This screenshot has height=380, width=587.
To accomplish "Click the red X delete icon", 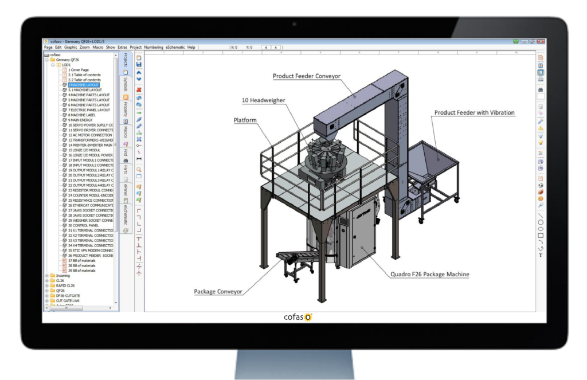I will point(139,90).
